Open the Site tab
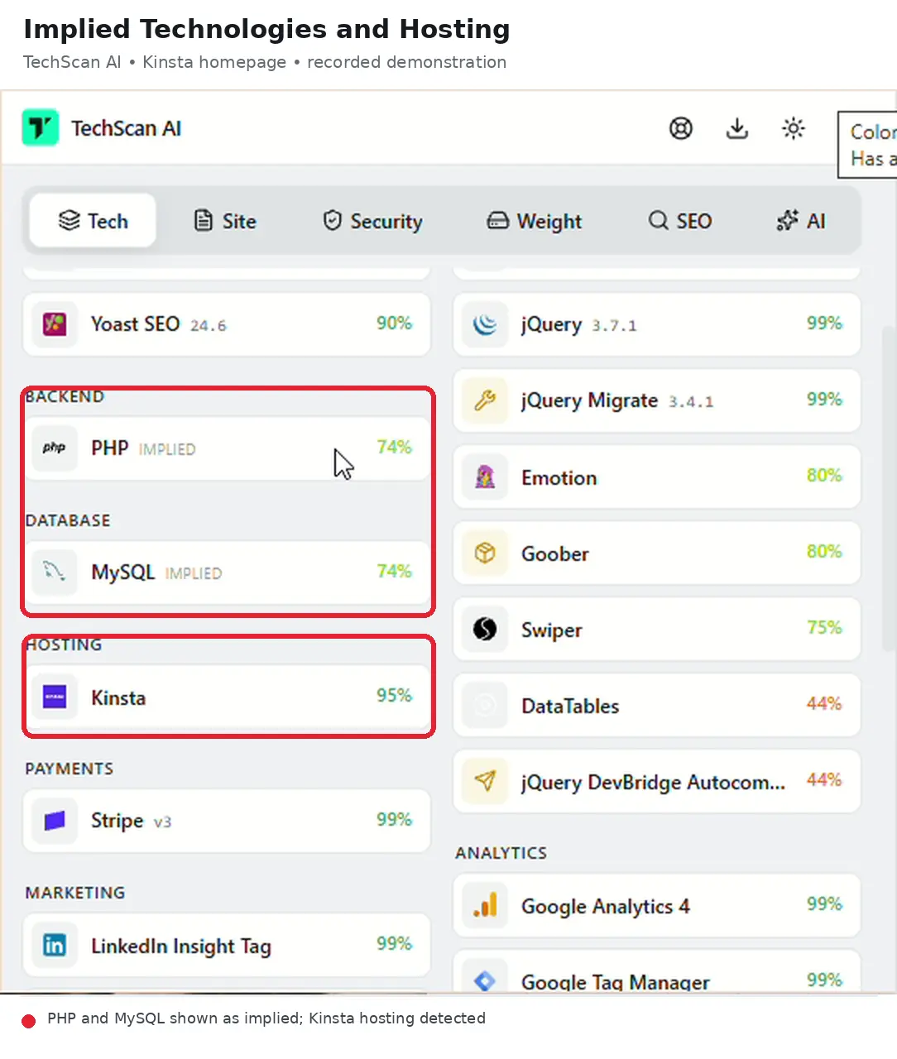897x1059 pixels. (x=225, y=221)
